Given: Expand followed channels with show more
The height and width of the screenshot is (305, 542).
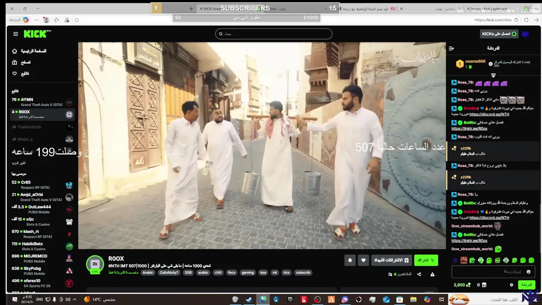Looking at the screenshot, I should click(x=19, y=163).
